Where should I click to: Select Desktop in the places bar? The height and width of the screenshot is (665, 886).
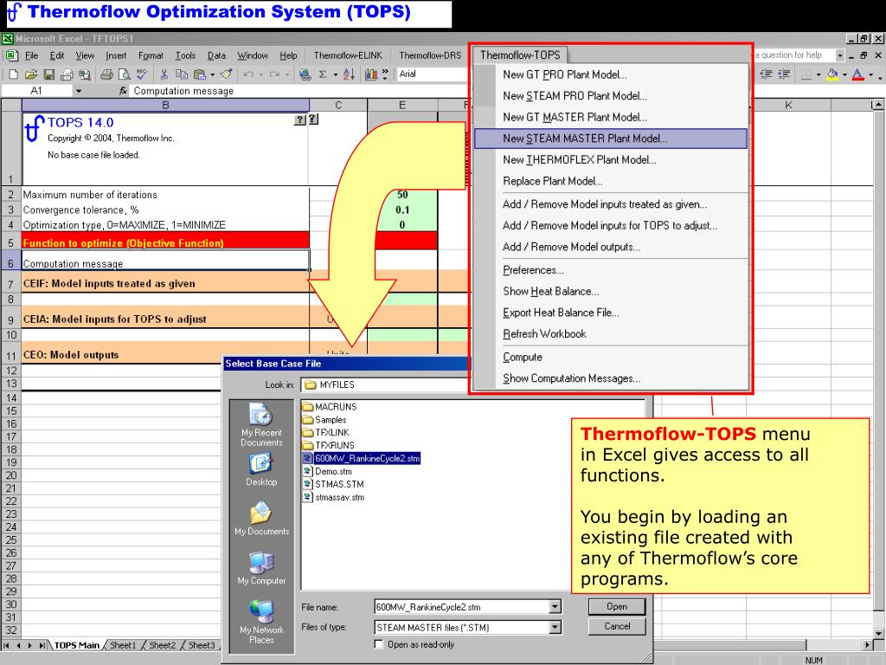tap(261, 470)
